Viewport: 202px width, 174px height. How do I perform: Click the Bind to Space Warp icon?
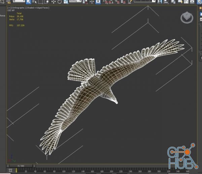tap(8, 2)
